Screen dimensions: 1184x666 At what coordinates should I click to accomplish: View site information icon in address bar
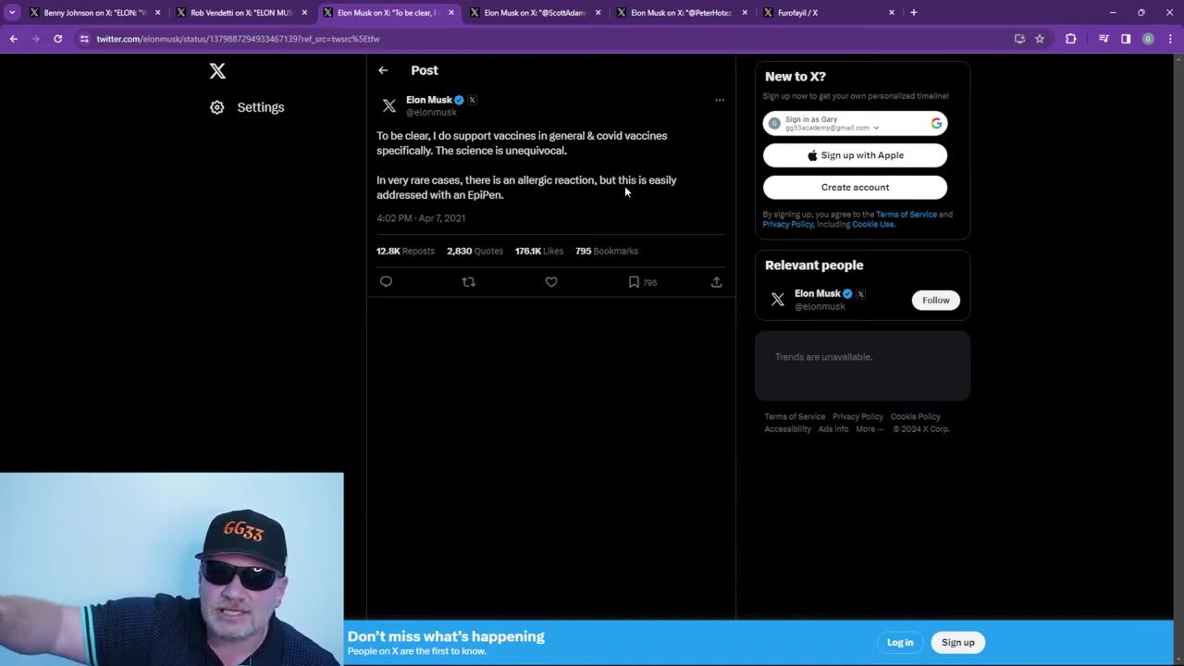(84, 39)
